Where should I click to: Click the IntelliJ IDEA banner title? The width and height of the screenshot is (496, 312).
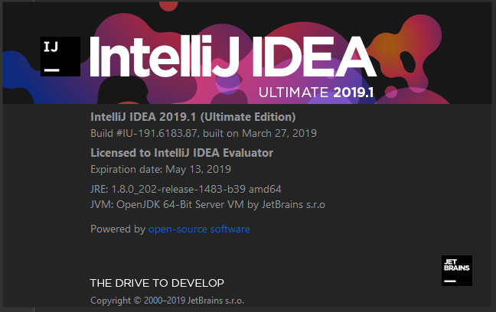point(233,57)
